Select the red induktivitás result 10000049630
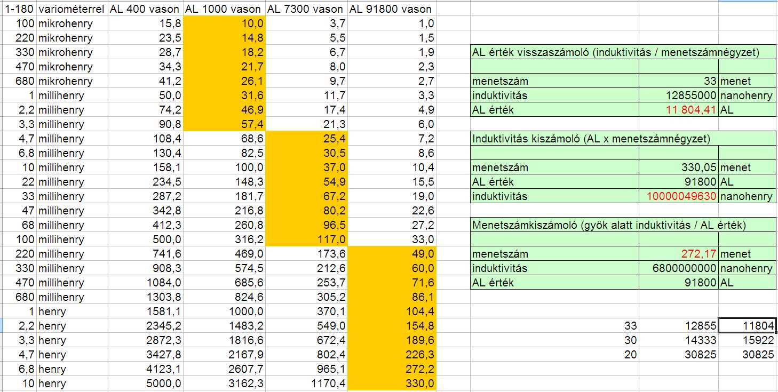778x392 pixels. click(x=678, y=196)
